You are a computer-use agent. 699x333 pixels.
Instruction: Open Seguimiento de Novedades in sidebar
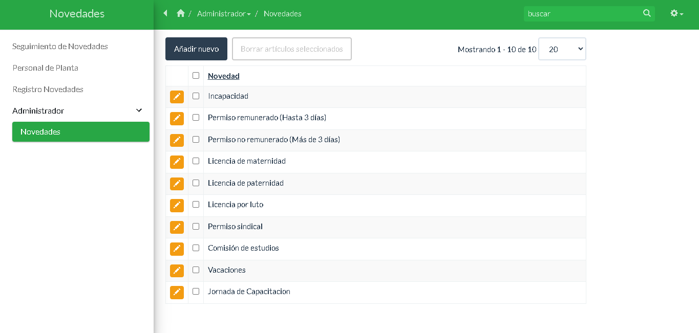pos(60,47)
